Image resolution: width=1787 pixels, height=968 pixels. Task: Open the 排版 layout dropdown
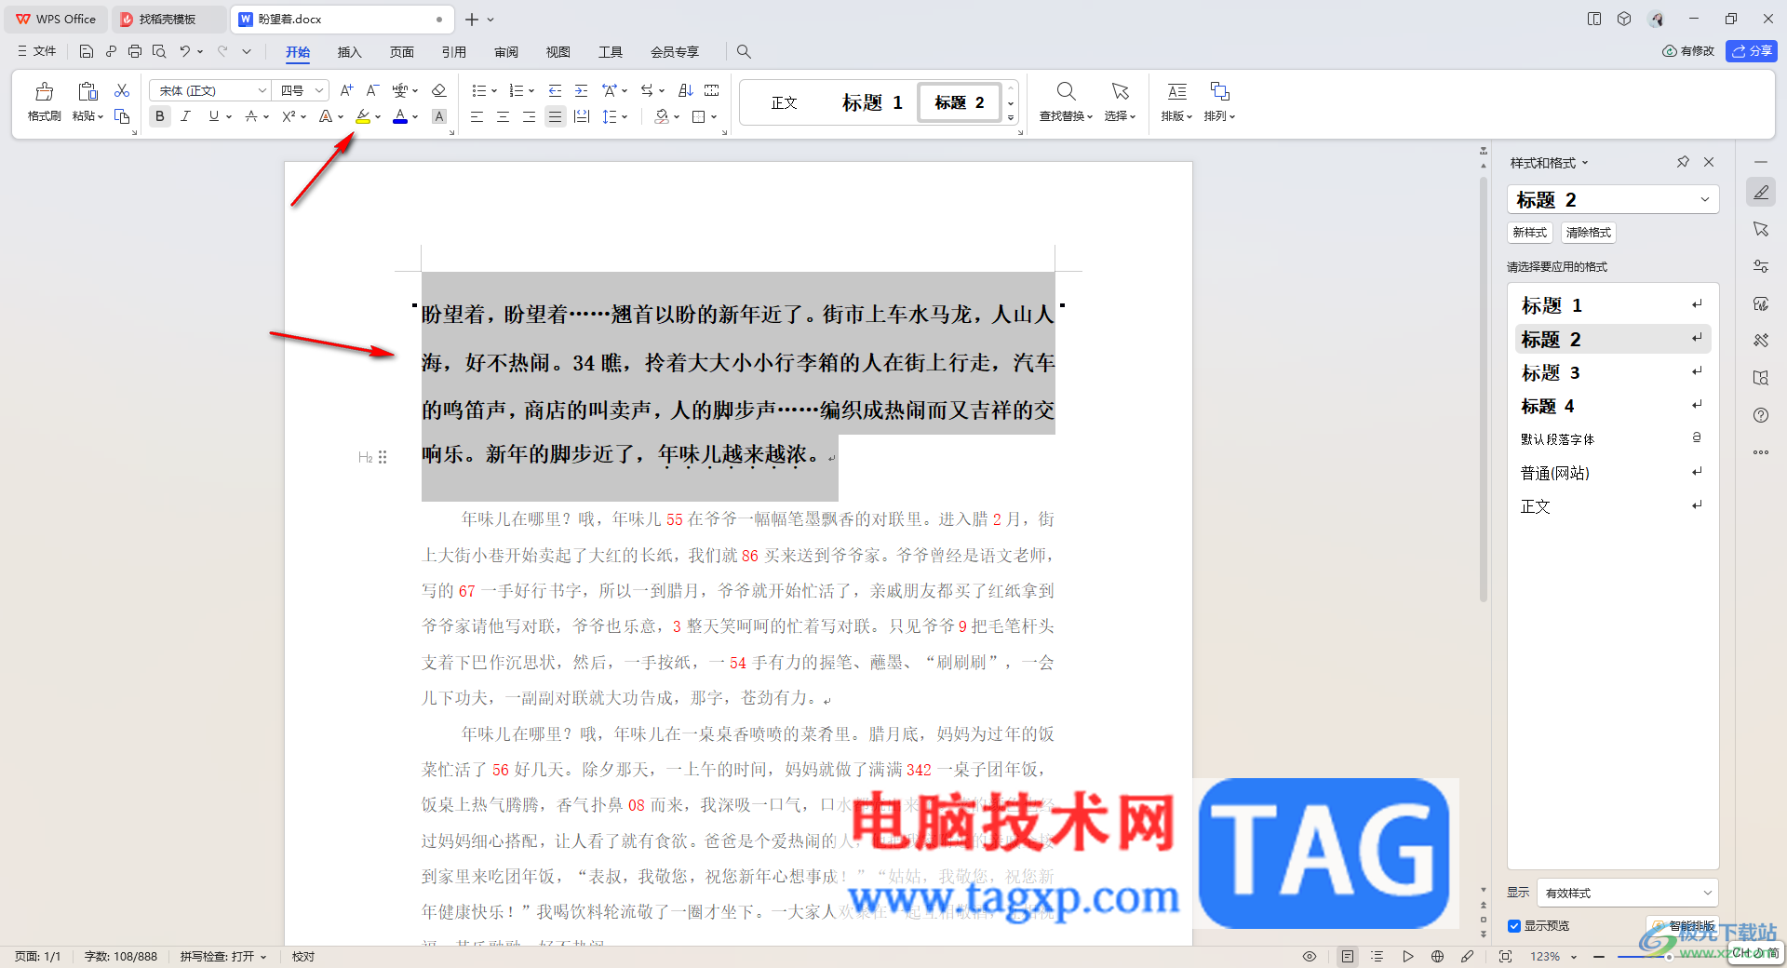pos(1176,116)
